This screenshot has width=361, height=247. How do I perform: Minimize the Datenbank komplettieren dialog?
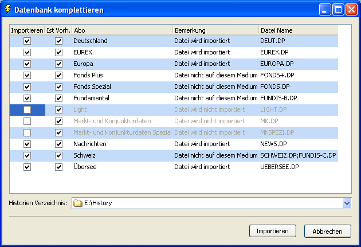[325, 9]
